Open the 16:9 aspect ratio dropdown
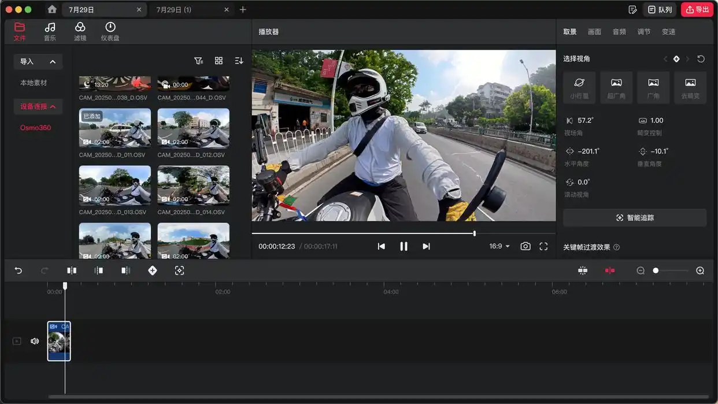718x404 pixels. pyautogui.click(x=498, y=246)
